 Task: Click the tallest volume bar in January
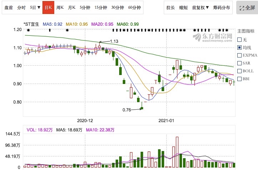(177, 152)
